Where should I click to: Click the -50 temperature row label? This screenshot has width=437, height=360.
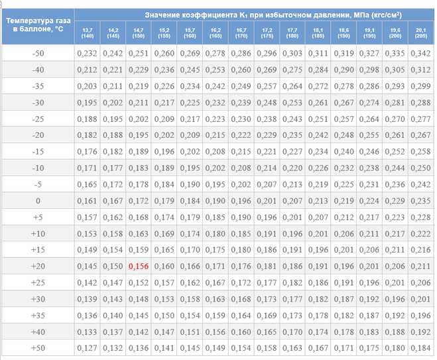click(x=38, y=53)
